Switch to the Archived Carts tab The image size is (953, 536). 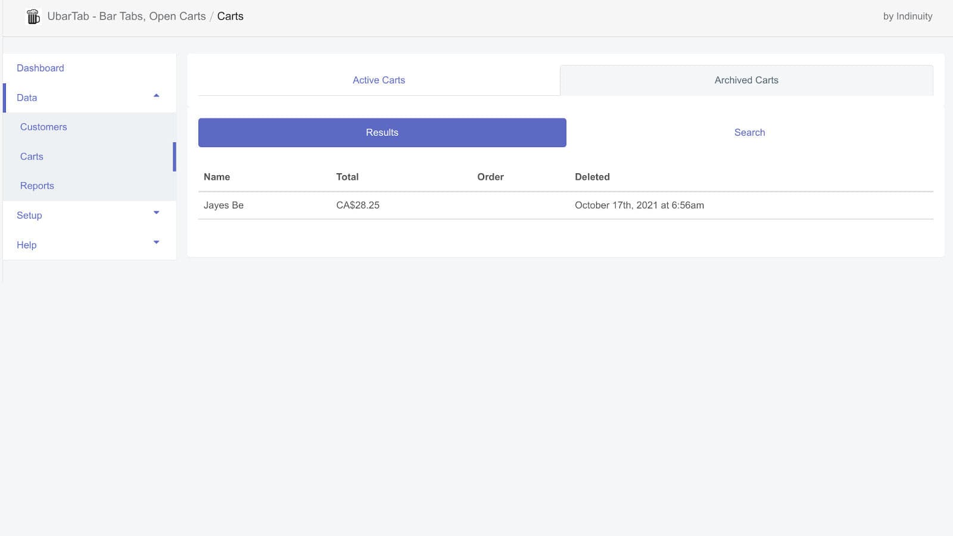746,80
